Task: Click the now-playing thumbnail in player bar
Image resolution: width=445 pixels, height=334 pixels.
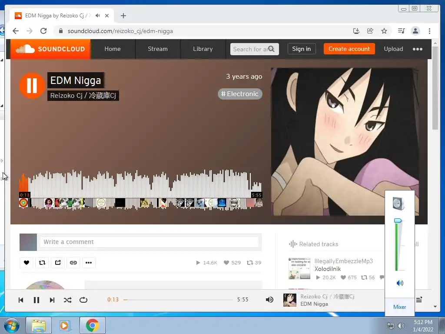Action: (290, 300)
